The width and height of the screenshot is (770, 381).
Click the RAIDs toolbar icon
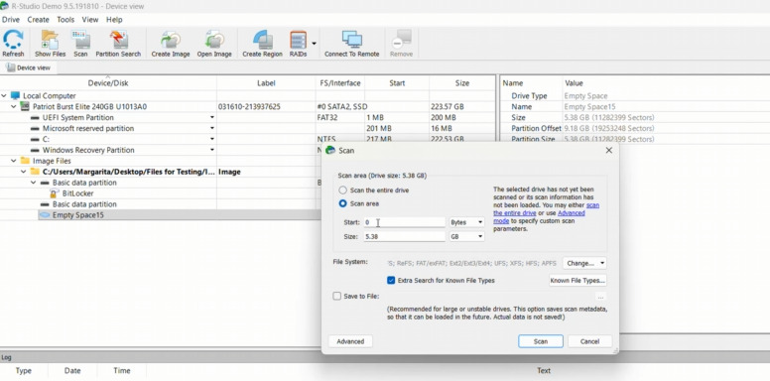298,40
